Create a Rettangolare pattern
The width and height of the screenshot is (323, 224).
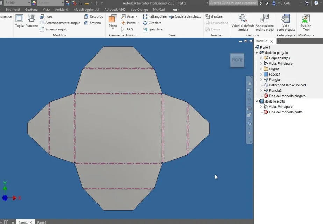(x=155, y=16)
